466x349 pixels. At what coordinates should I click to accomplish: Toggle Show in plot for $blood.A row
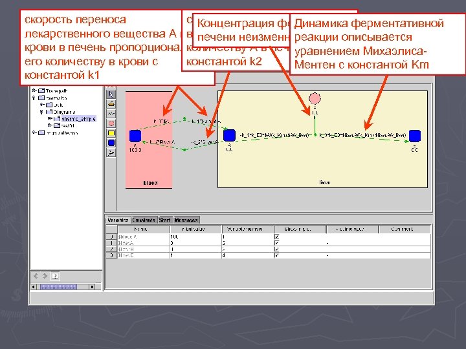277,237
